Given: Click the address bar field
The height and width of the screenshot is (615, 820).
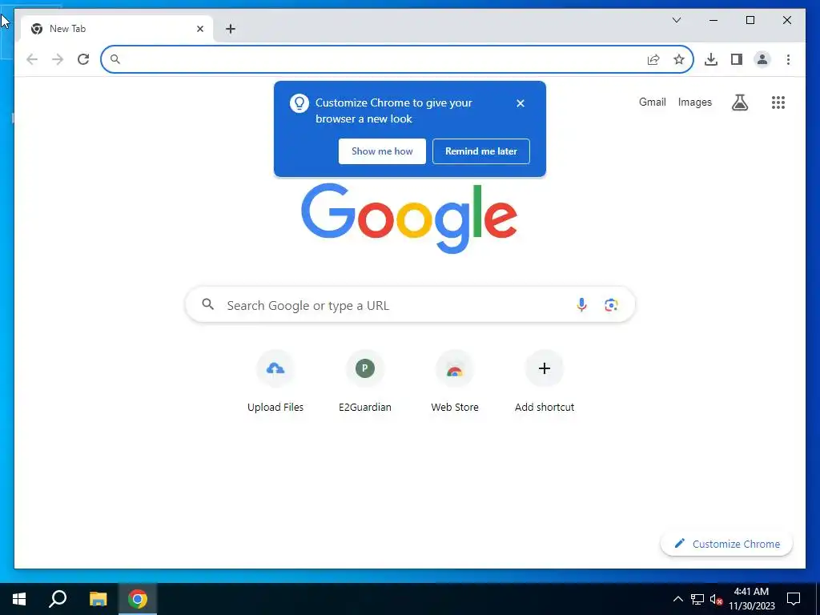Looking at the screenshot, I should [397, 59].
